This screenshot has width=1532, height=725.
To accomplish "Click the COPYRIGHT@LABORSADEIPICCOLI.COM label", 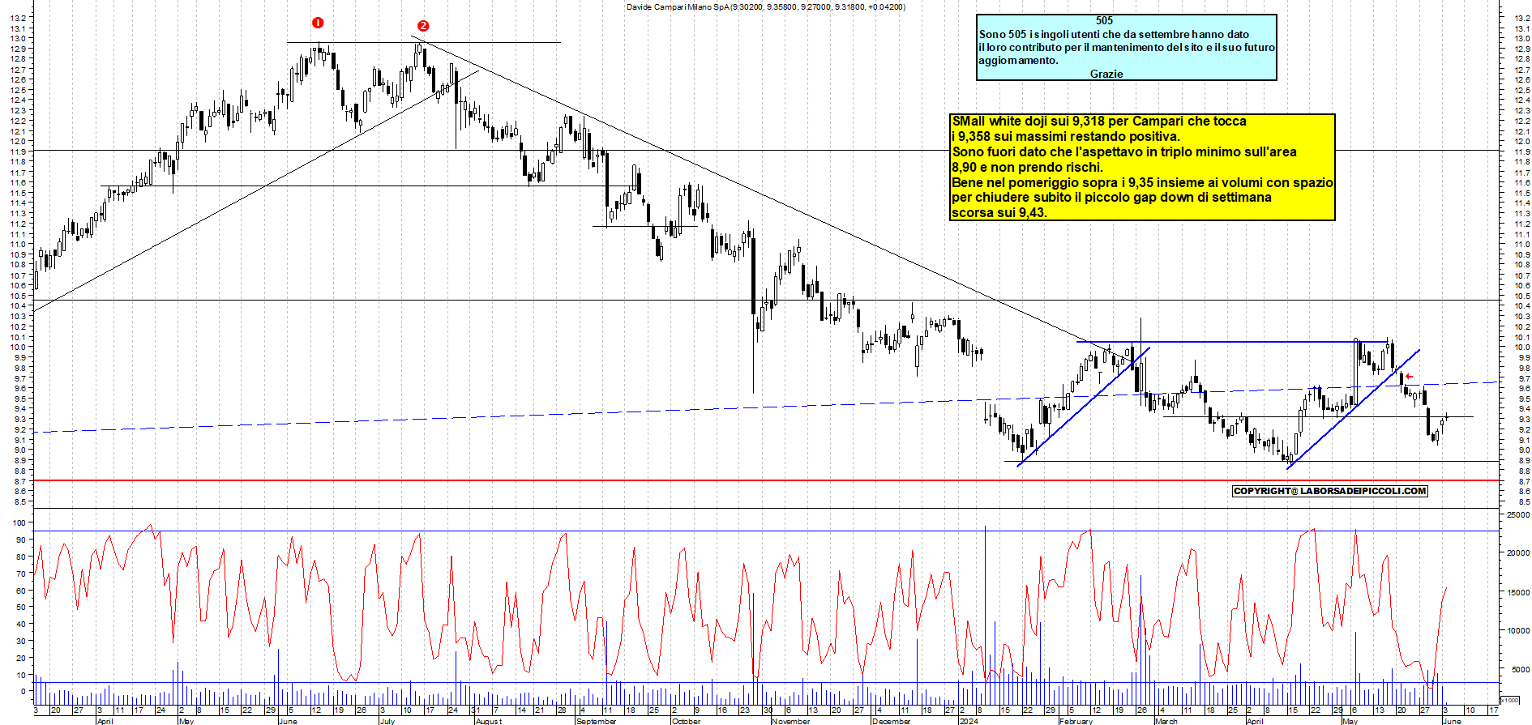I will point(1329,491).
